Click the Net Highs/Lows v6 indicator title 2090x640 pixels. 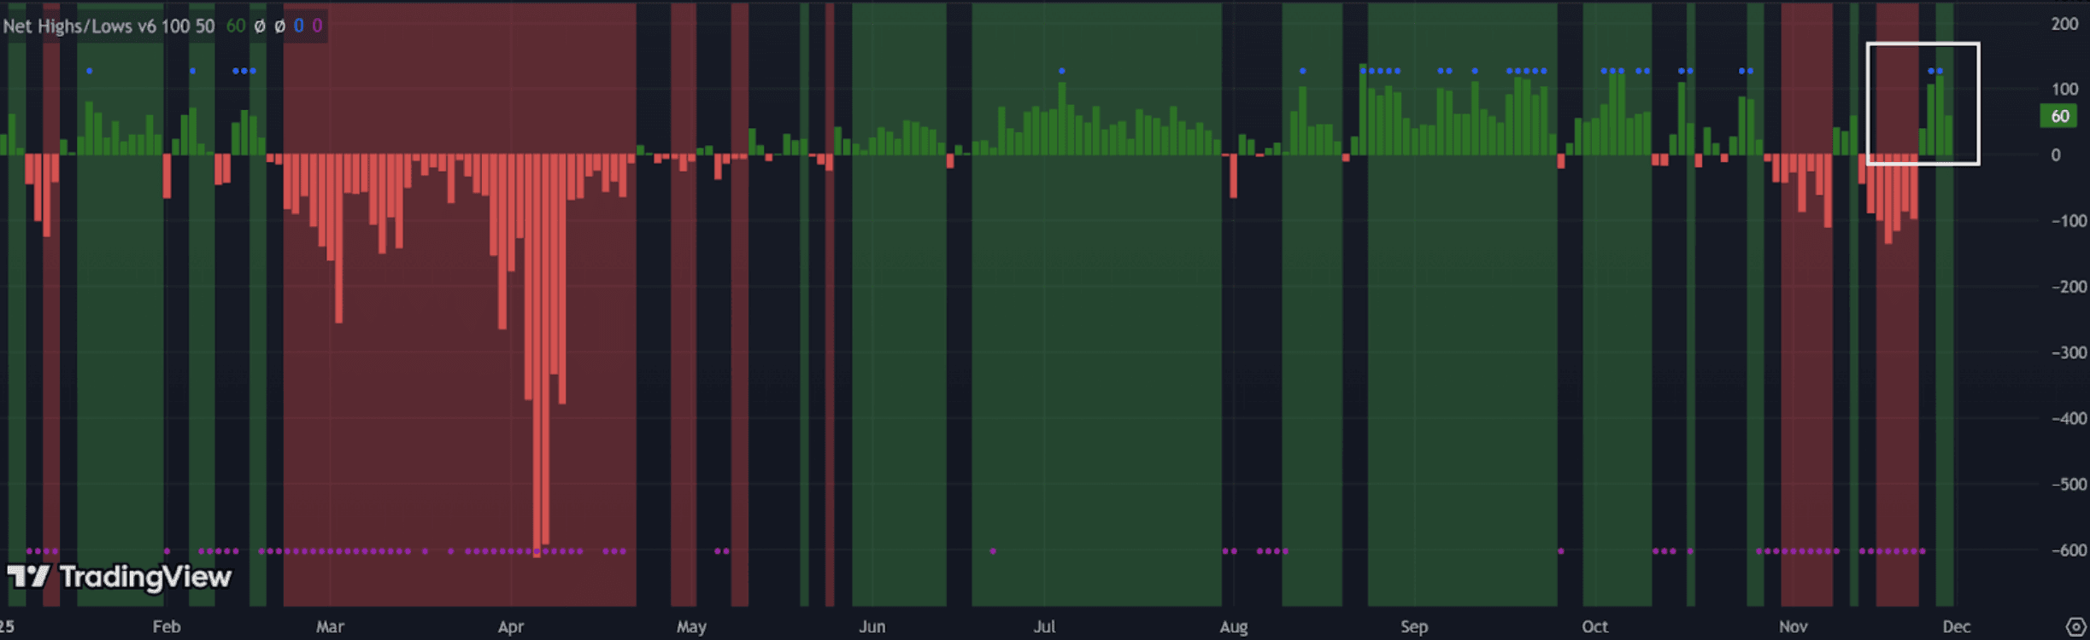point(108,26)
